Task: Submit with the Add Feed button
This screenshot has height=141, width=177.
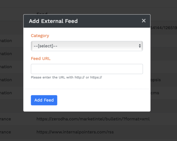Action: tap(44, 100)
